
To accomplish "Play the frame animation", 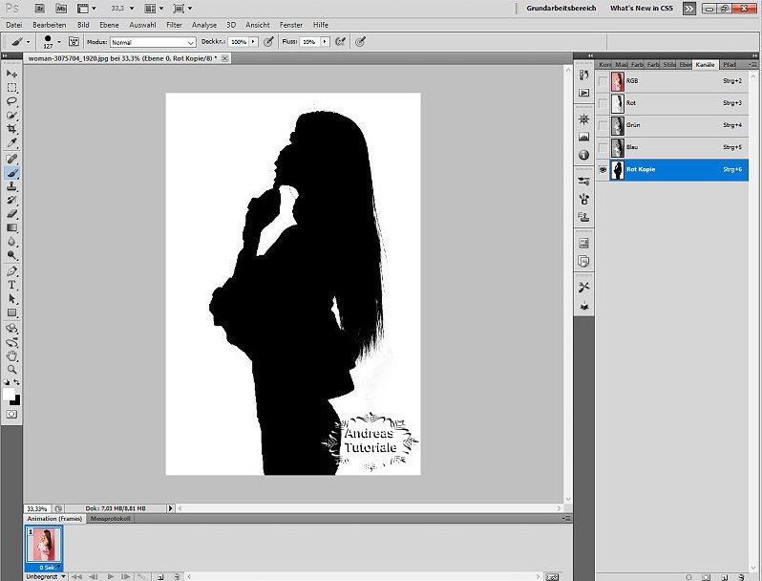I will coord(111,576).
